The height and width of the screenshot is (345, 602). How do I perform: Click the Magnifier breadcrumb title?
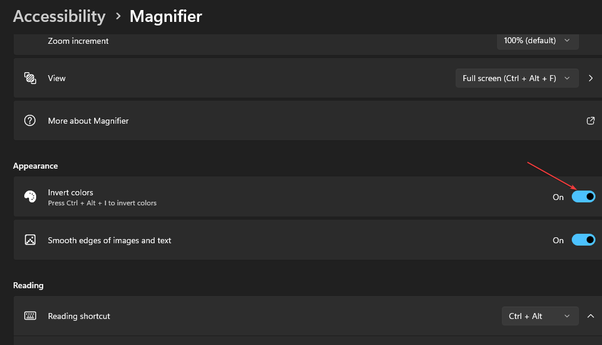165,16
